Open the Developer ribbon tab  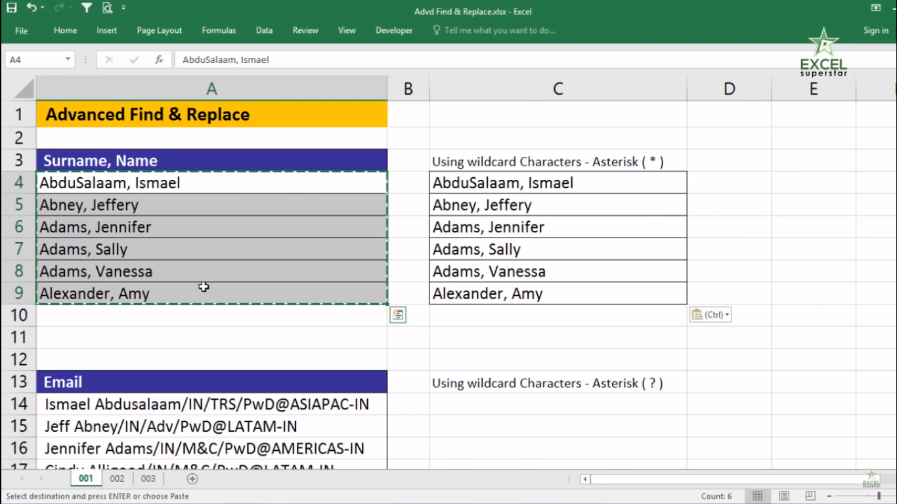pos(394,30)
